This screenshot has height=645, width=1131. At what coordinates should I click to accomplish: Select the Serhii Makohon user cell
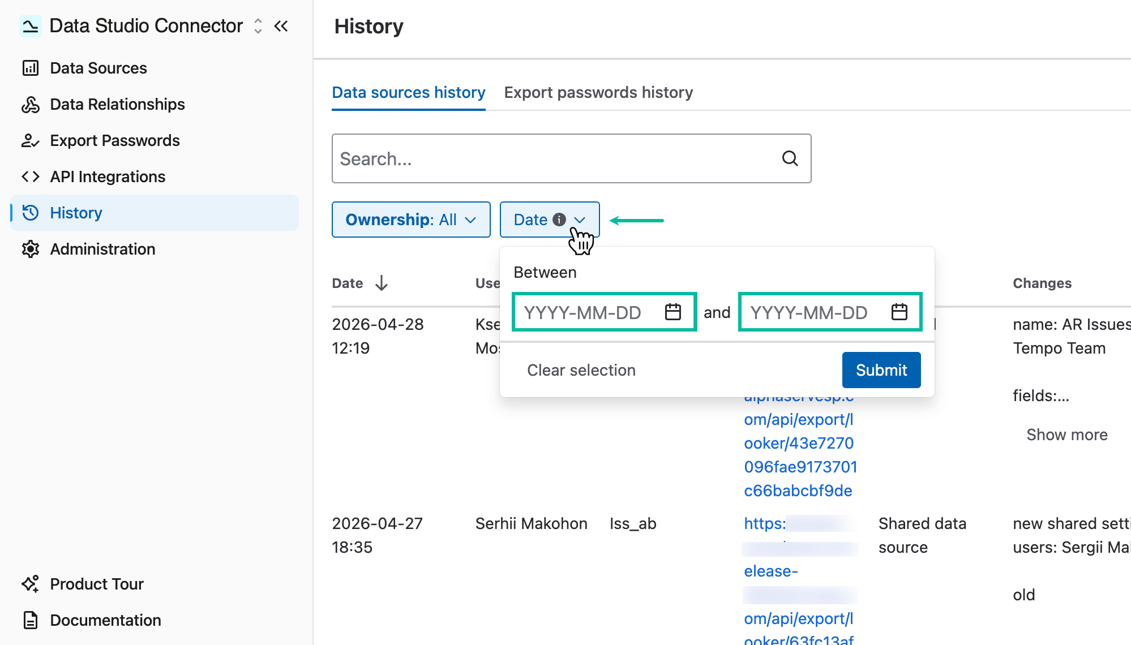pos(531,523)
